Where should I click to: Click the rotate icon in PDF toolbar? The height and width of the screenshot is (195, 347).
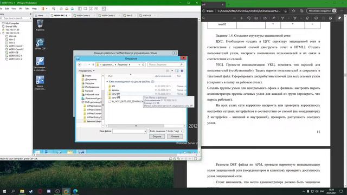pyautogui.click(x=249, y=18)
